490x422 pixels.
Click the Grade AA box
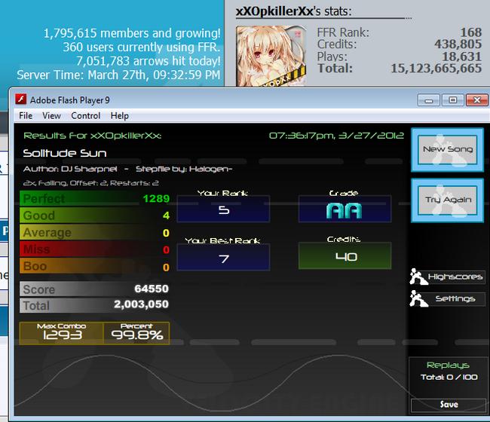[345, 209]
